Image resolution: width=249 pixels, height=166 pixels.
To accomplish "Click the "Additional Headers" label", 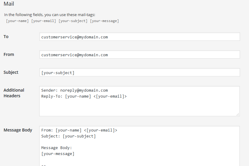I will [x=14, y=93].
